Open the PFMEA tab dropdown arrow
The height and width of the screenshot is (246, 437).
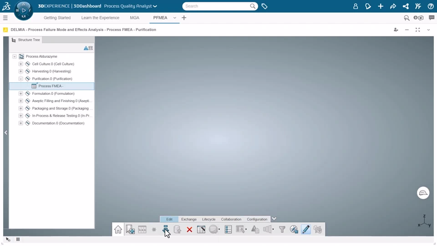coord(175,18)
